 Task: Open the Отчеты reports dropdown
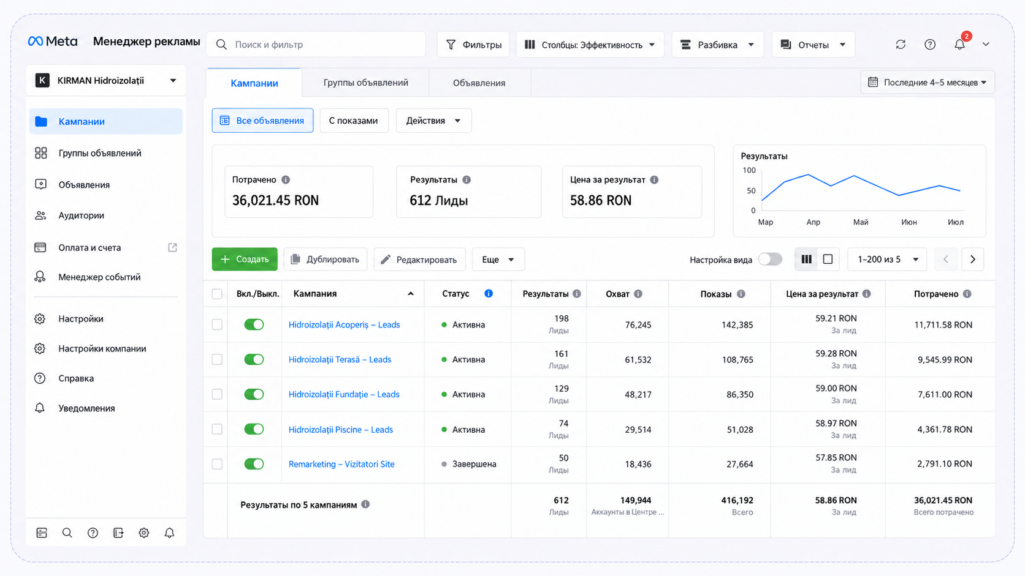coord(813,45)
